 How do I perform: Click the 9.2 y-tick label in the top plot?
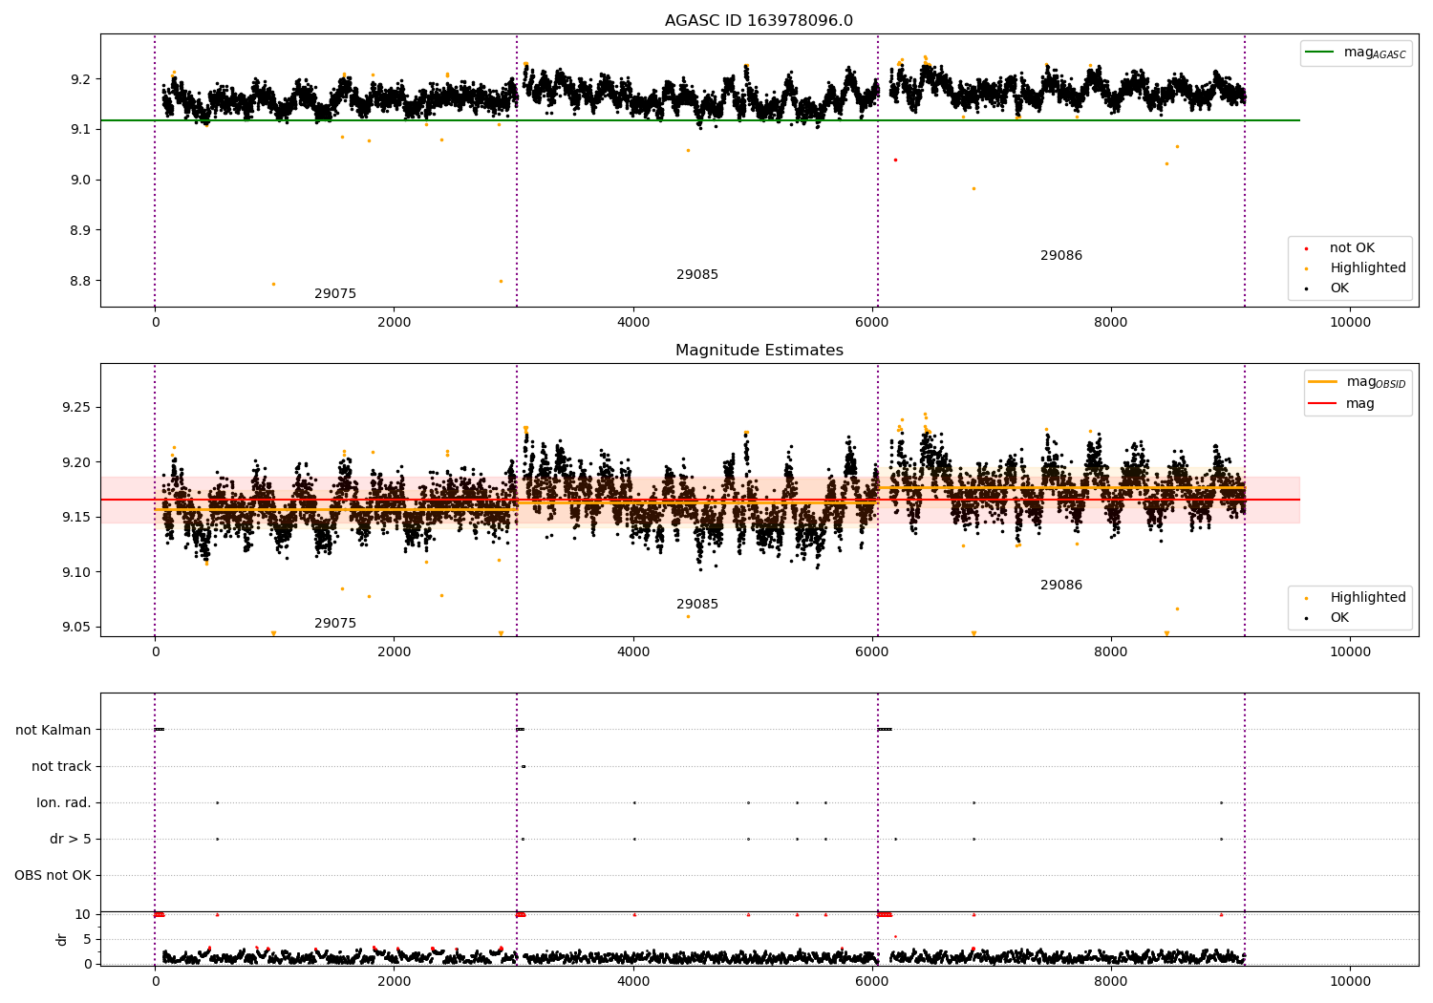tap(80, 79)
